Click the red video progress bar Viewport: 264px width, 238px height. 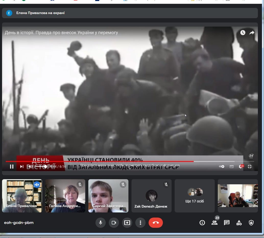[102, 161]
